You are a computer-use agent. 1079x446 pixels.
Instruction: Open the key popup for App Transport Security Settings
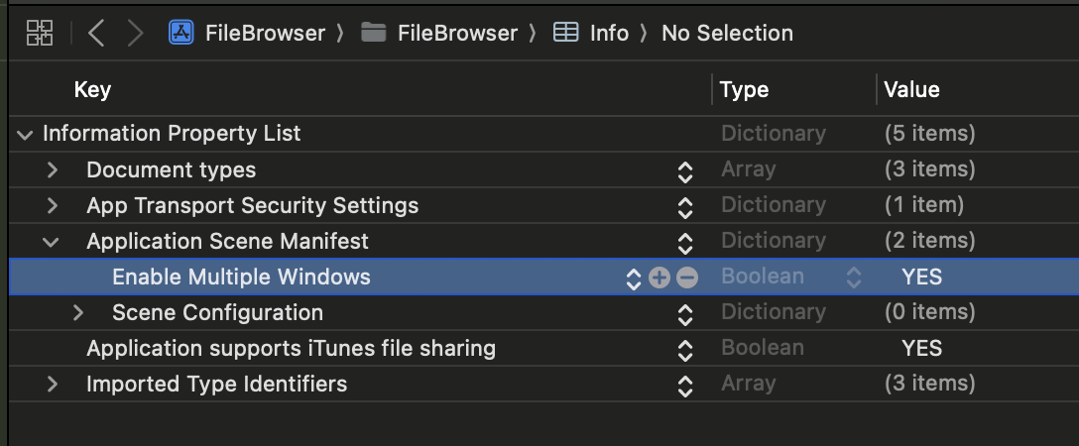(x=684, y=206)
